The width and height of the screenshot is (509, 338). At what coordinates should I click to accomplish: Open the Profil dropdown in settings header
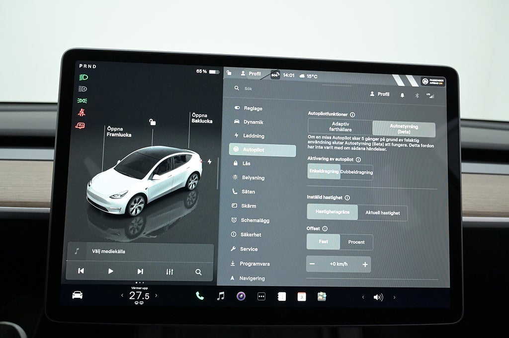pos(380,94)
